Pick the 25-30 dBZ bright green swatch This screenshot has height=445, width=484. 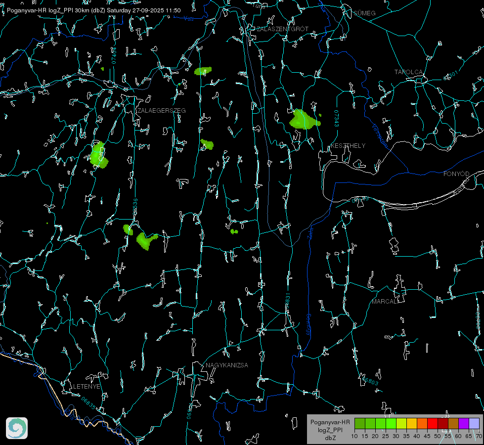pos(391,423)
